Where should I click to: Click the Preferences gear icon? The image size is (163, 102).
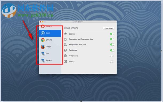[x=65, y=56]
